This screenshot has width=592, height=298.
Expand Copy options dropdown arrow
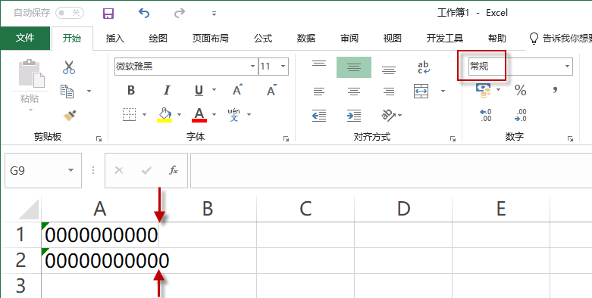pyautogui.click(x=89, y=91)
